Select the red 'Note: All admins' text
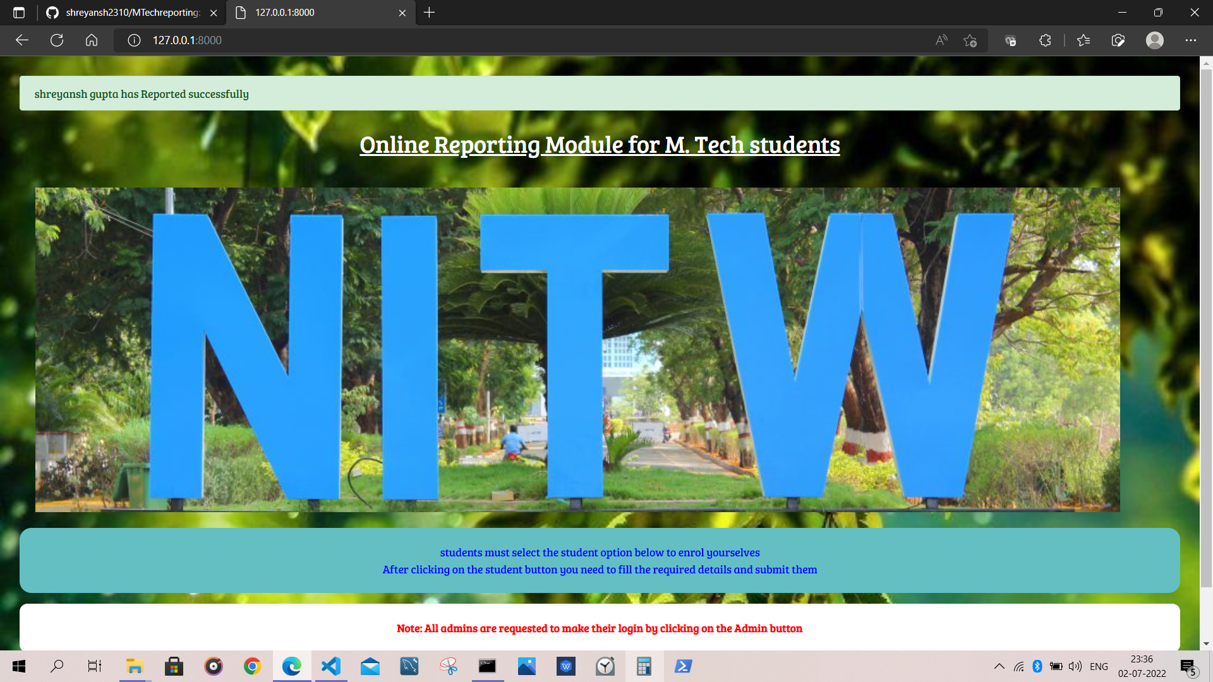1213x682 pixels. [x=600, y=628]
